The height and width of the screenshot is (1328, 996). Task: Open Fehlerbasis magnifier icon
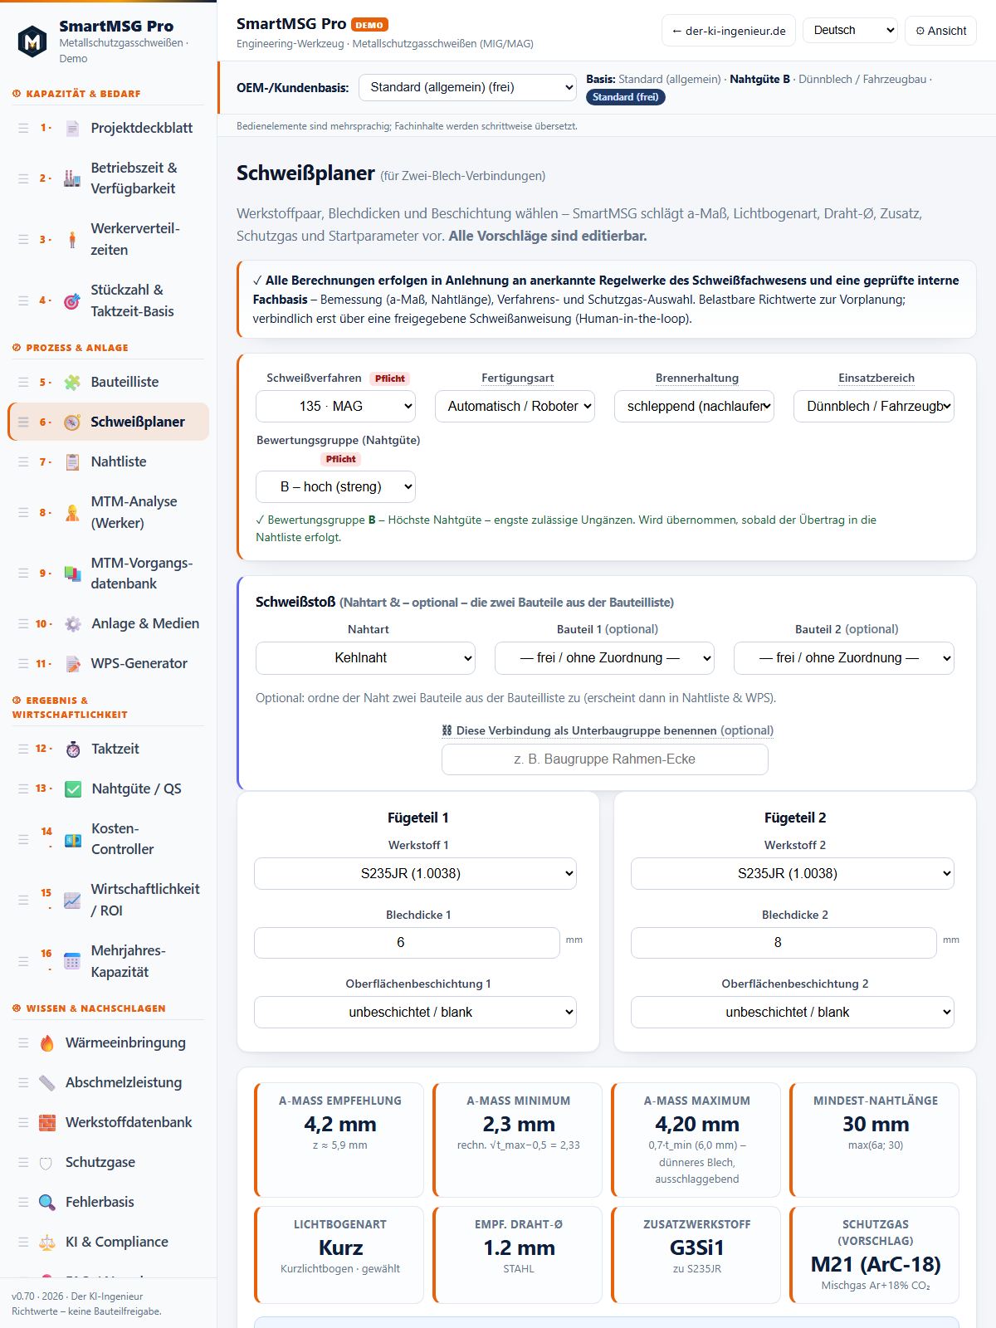coord(47,1202)
